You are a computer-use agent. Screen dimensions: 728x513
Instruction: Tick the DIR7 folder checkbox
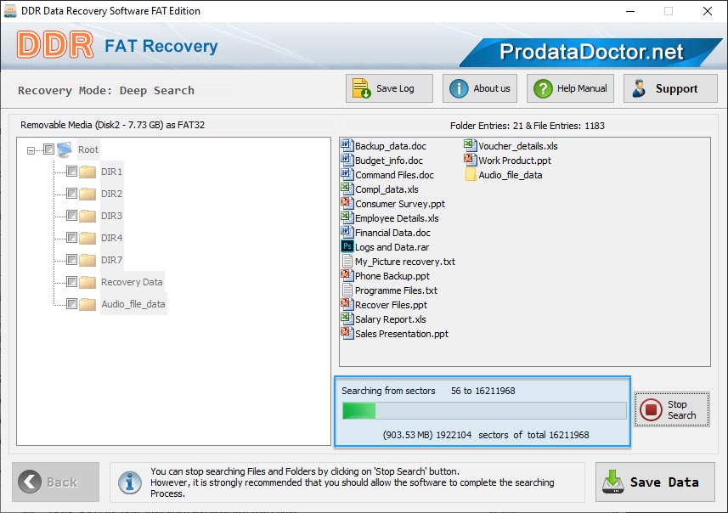[x=71, y=260]
